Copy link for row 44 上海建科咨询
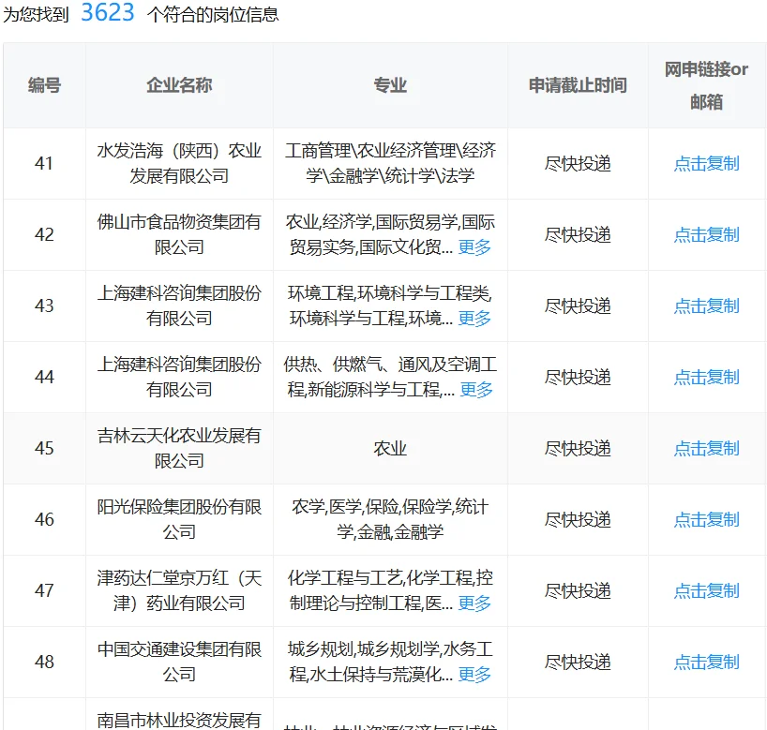Viewport: 767px width, 730px height. (706, 377)
